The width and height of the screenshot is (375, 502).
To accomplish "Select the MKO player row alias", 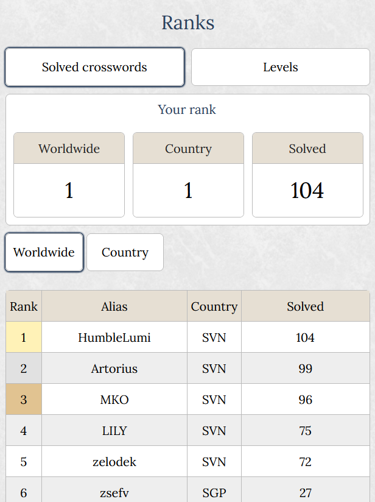I will 114,400.
